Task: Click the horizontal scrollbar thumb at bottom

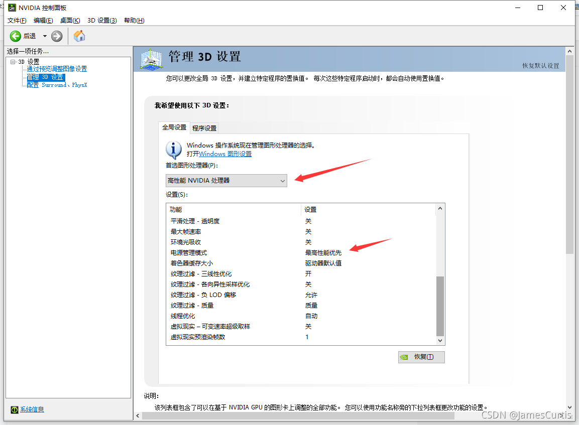Action: click(298, 416)
